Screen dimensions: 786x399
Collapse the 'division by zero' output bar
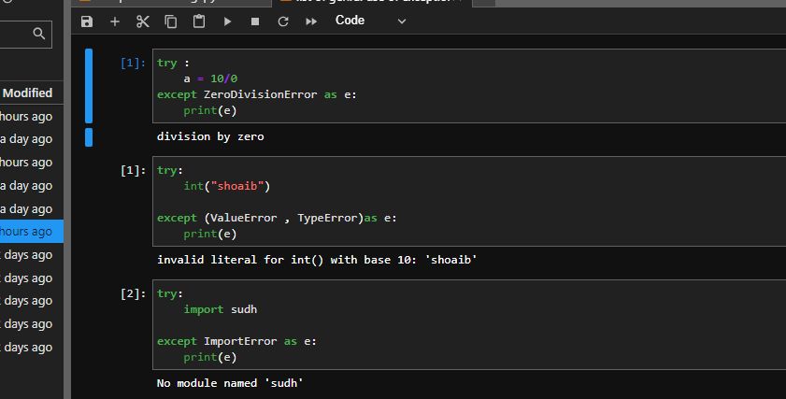coord(89,137)
